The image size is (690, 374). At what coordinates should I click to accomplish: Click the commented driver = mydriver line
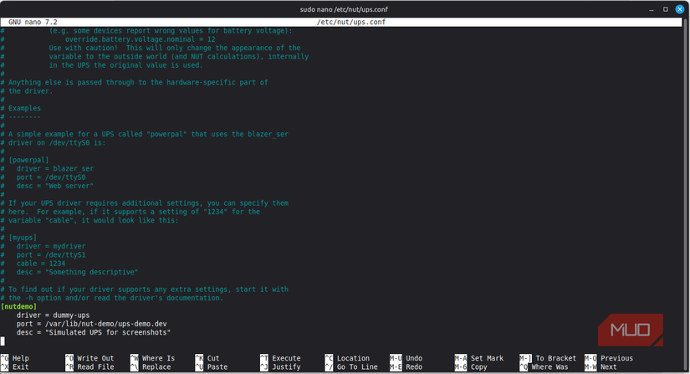43,246
